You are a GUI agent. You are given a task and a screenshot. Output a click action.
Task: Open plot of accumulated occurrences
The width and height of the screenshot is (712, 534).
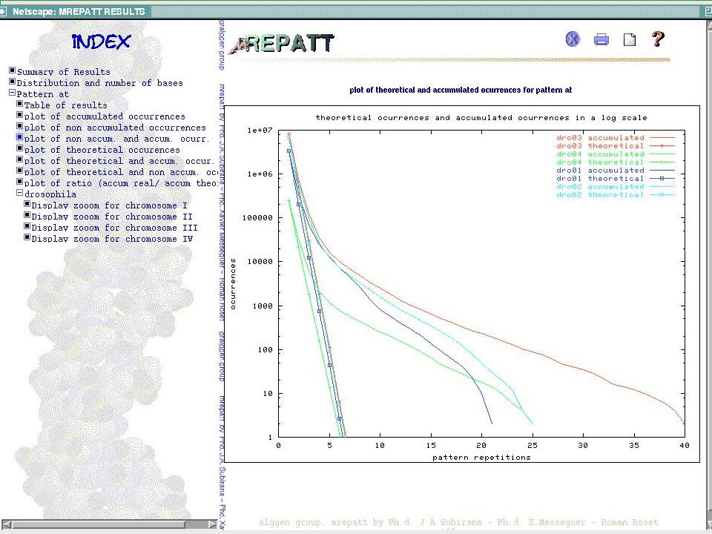tap(105, 116)
